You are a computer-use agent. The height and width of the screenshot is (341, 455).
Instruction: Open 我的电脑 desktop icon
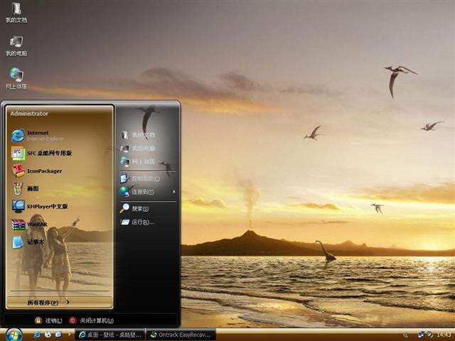click(16, 45)
